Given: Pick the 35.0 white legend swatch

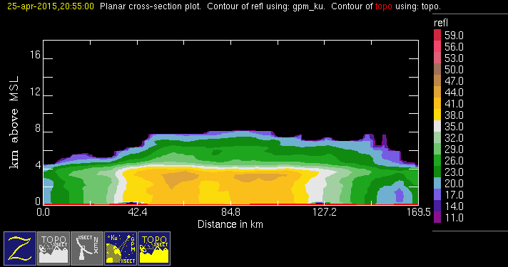Looking at the screenshot, I should (x=437, y=126).
